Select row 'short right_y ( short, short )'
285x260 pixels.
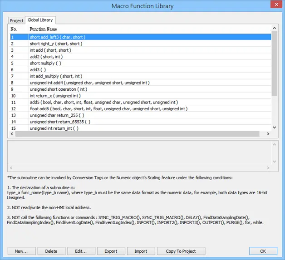140,44
